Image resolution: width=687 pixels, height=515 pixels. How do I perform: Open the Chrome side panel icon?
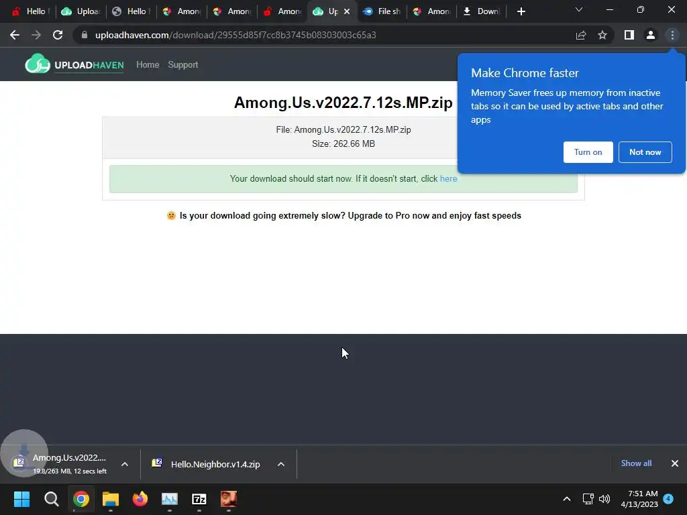coord(629,35)
